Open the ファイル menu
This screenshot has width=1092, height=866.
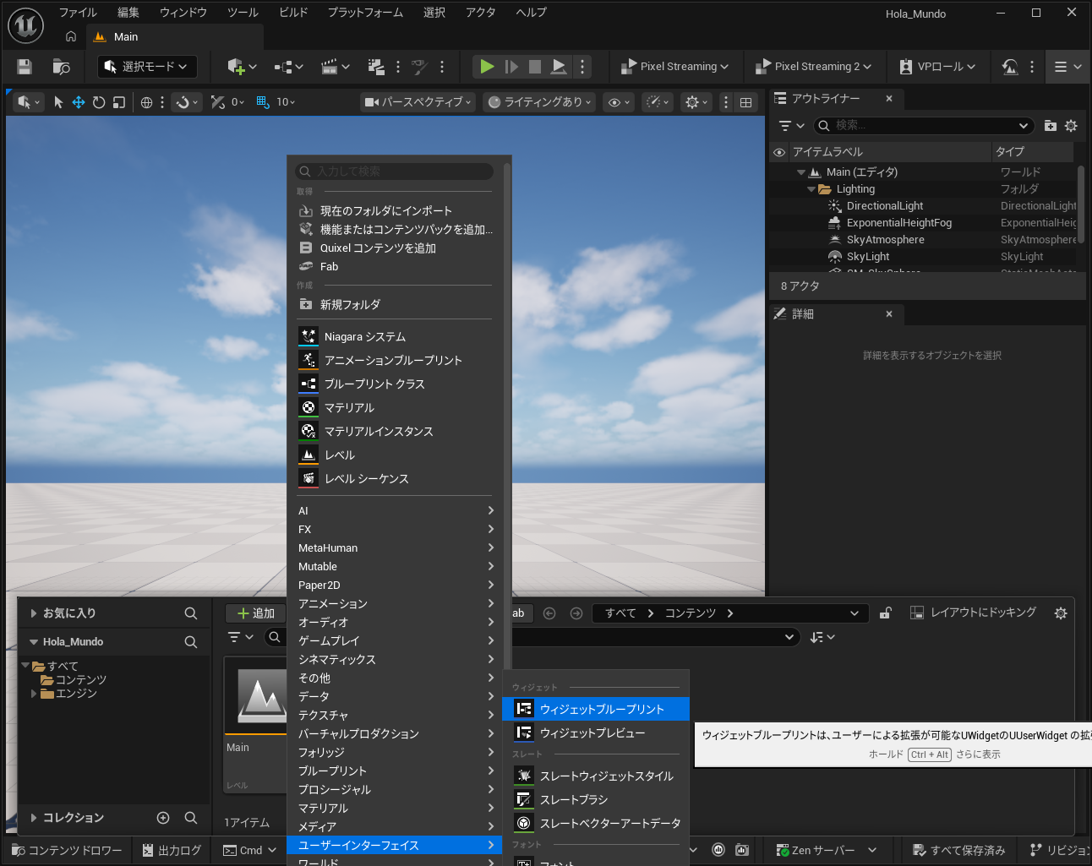78,13
